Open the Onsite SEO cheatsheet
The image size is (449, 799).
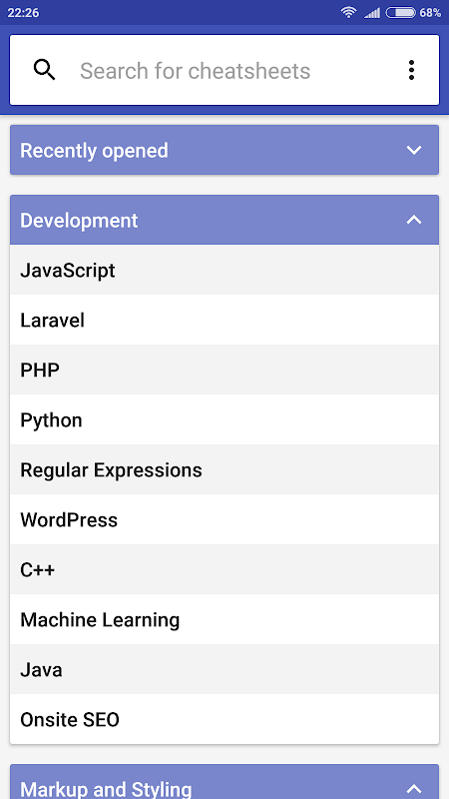coord(224,719)
